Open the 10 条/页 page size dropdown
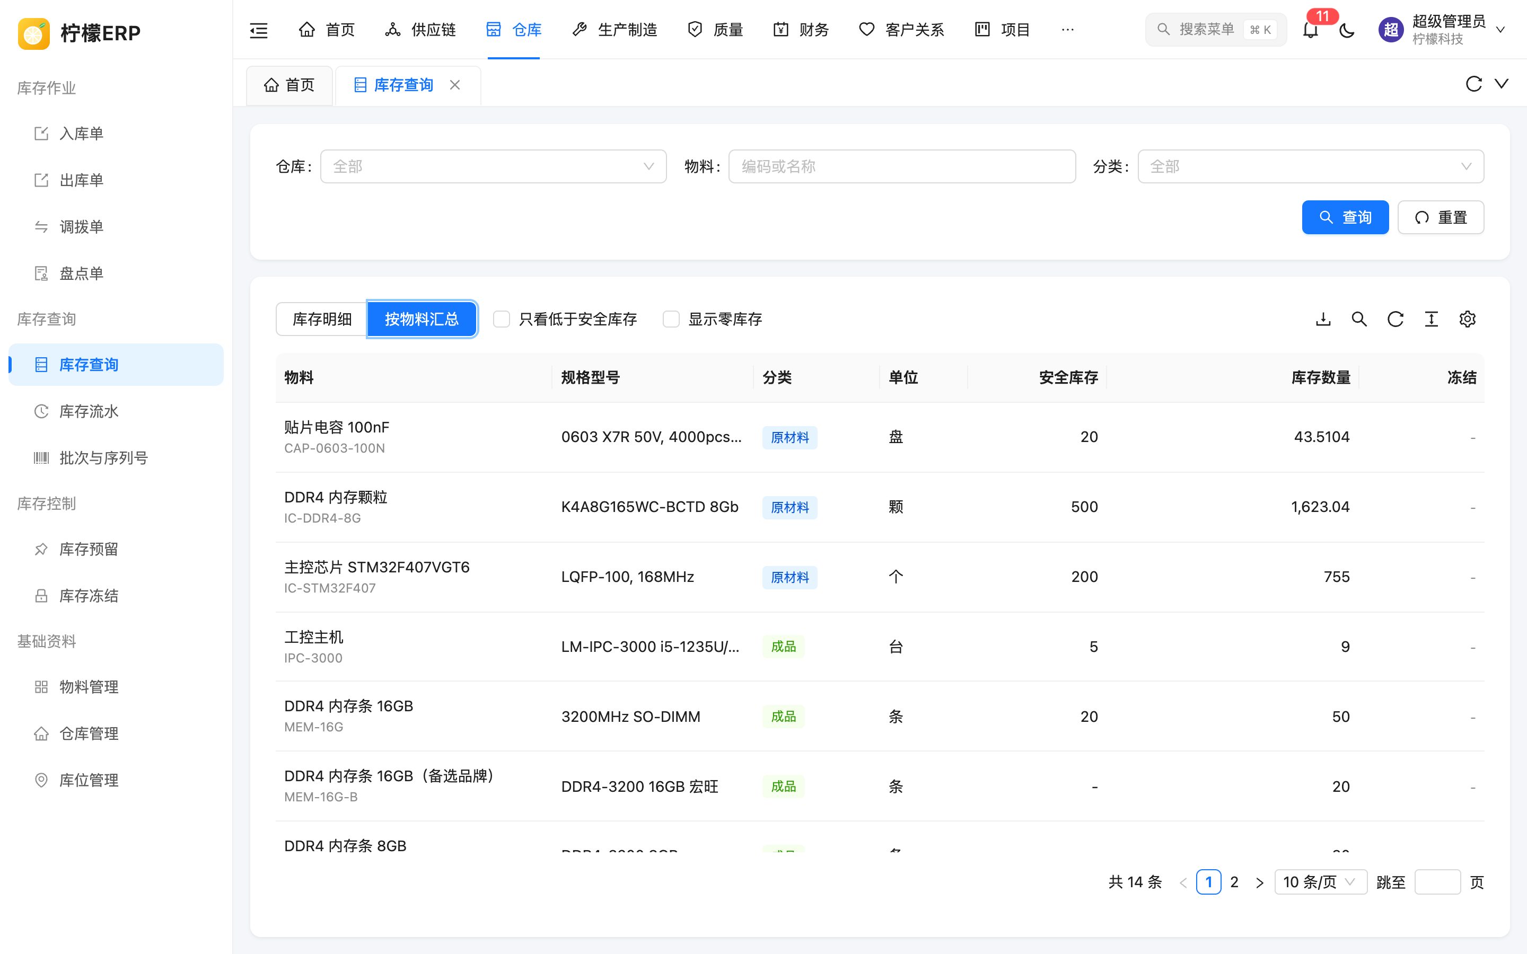Image resolution: width=1527 pixels, height=954 pixels. (1320, 882)
